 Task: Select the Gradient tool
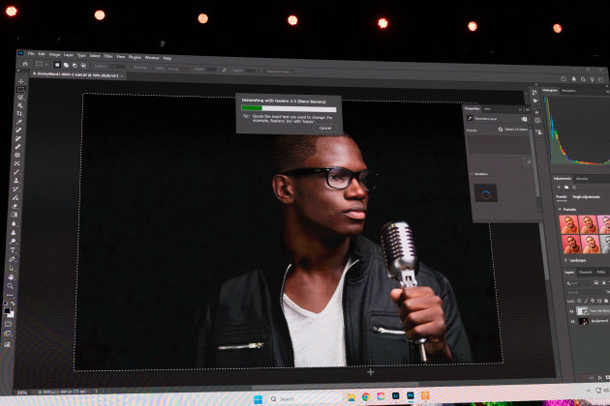coord(15,215)
